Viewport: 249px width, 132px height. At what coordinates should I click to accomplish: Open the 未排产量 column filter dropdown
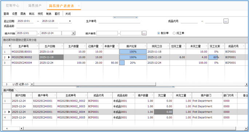[117, 46]
